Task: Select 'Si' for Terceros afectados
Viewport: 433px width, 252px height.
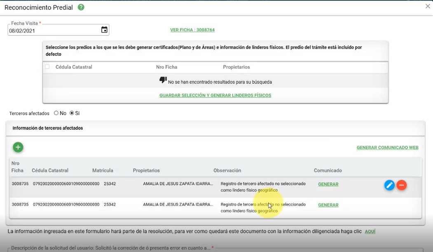Action: pos(72,113)
